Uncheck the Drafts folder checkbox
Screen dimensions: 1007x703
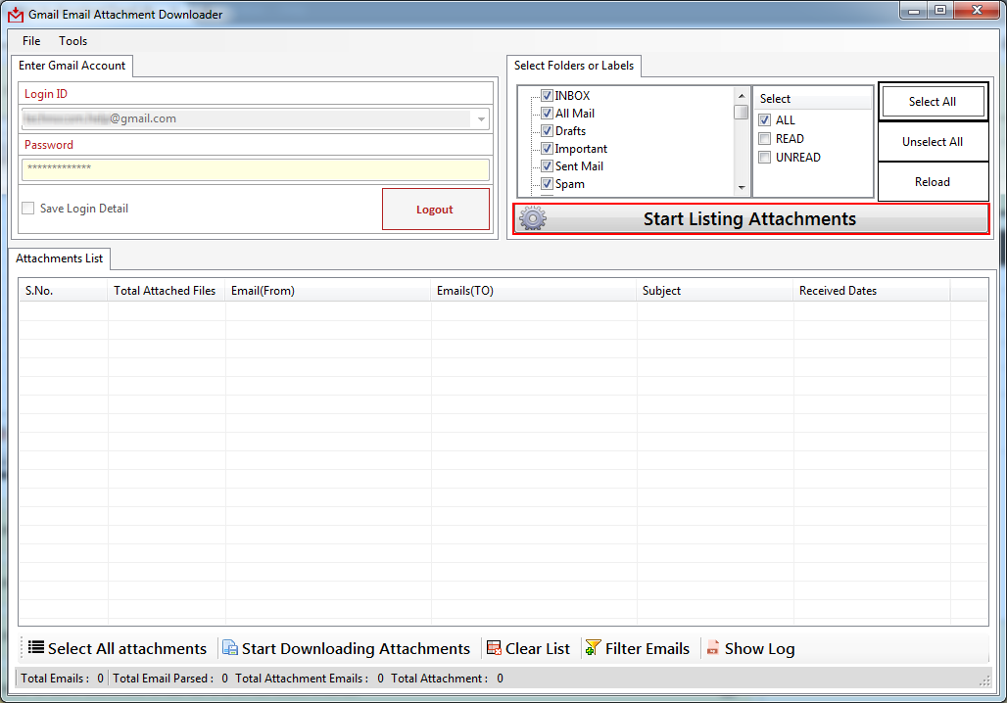[x=548, y=131]
